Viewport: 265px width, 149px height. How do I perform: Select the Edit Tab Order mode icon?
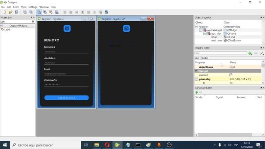pyautogui.click(x=57, y=12)
